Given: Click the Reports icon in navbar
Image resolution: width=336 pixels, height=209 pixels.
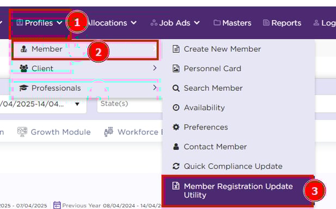Looking at the screenshot, I should tap(266, 23).
